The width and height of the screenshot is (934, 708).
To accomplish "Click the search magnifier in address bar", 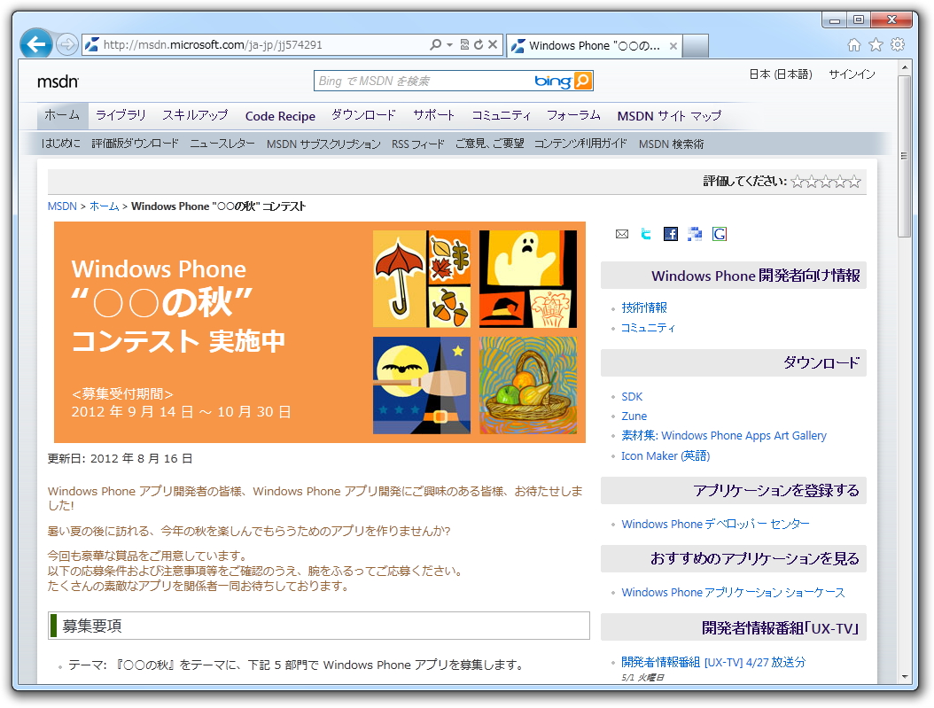I will (435, 44).
